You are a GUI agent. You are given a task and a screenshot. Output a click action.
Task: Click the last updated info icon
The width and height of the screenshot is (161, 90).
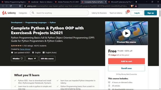click(x=12, y=52)
